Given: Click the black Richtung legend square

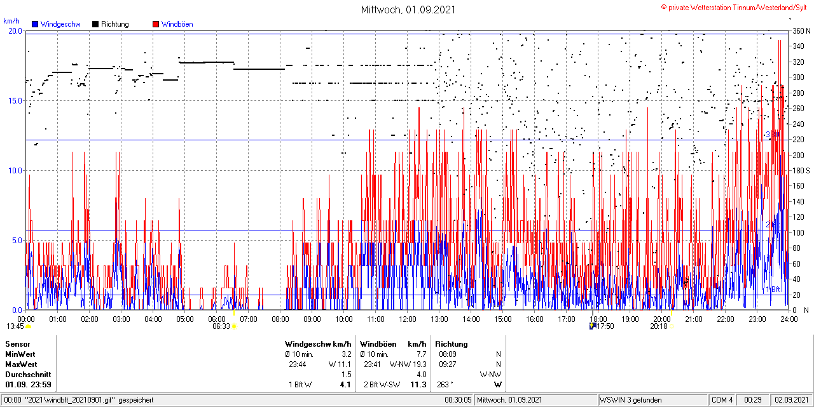Looking at the screenshot, I should pos(95,24).
